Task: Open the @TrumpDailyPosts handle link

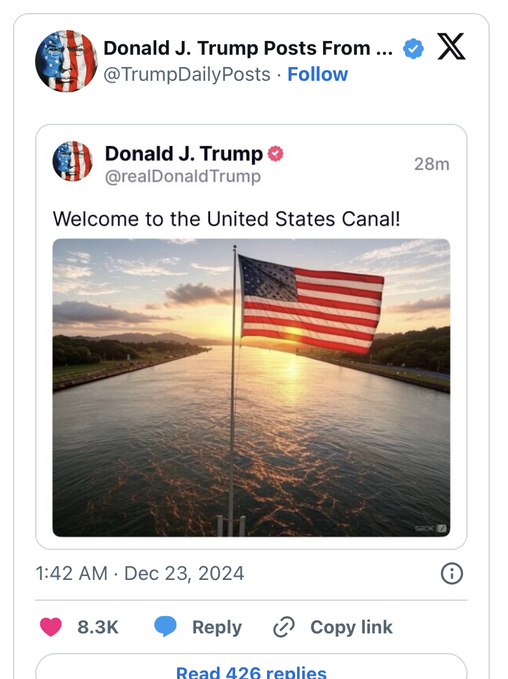Action: pos(187,74)
